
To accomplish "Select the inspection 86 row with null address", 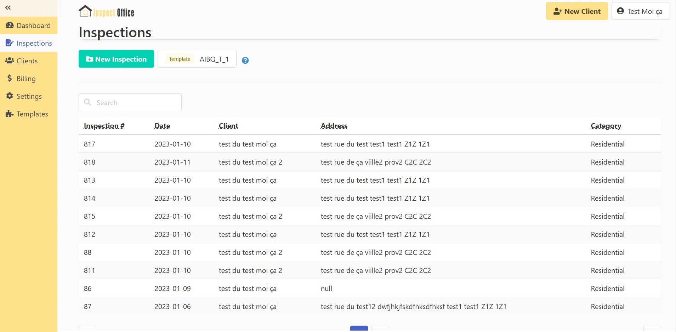I will [x=87, y=288].
